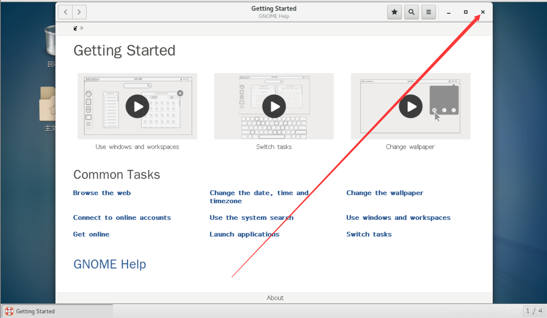Minimize the GNOME Help window
547x318 pixels.
click(x=449, y=12)
